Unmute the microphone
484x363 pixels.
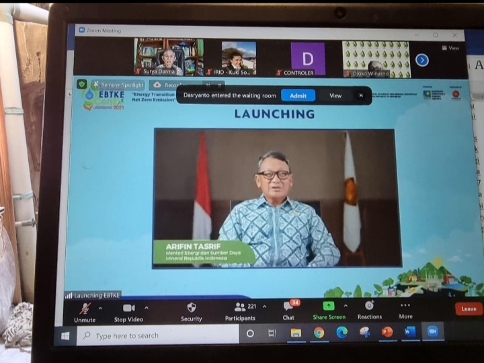[x=85, y=312]
